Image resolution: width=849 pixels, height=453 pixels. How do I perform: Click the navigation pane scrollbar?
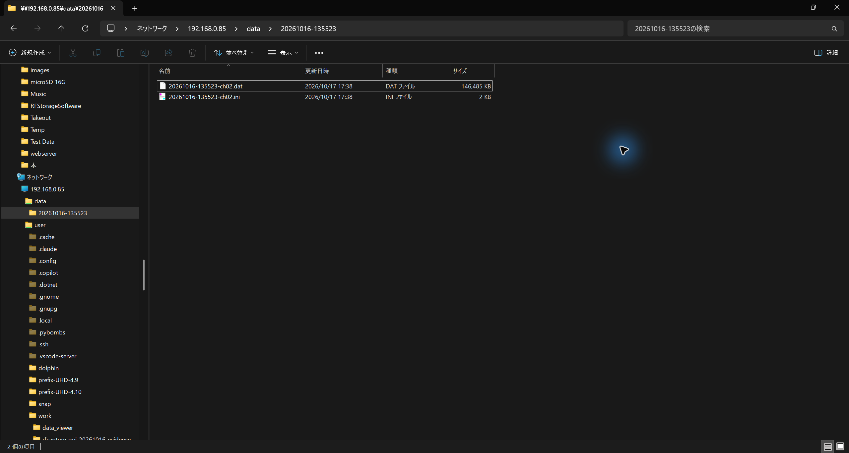click(x=144, y=275)
